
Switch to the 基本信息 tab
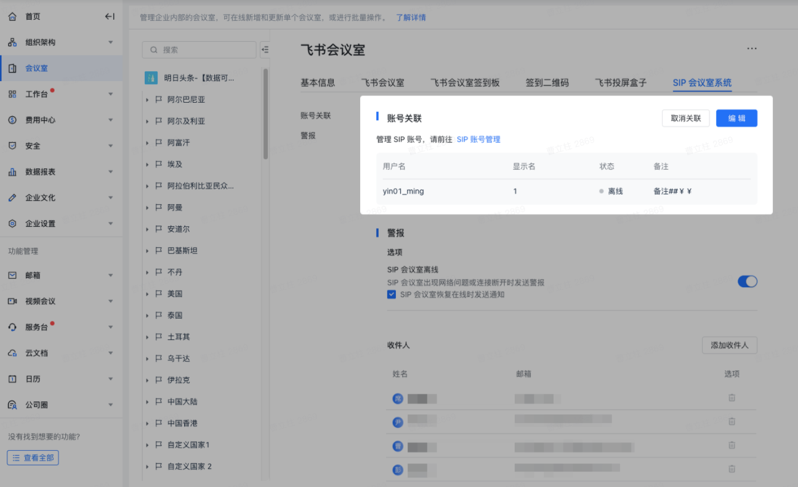(x=318, y=82)
